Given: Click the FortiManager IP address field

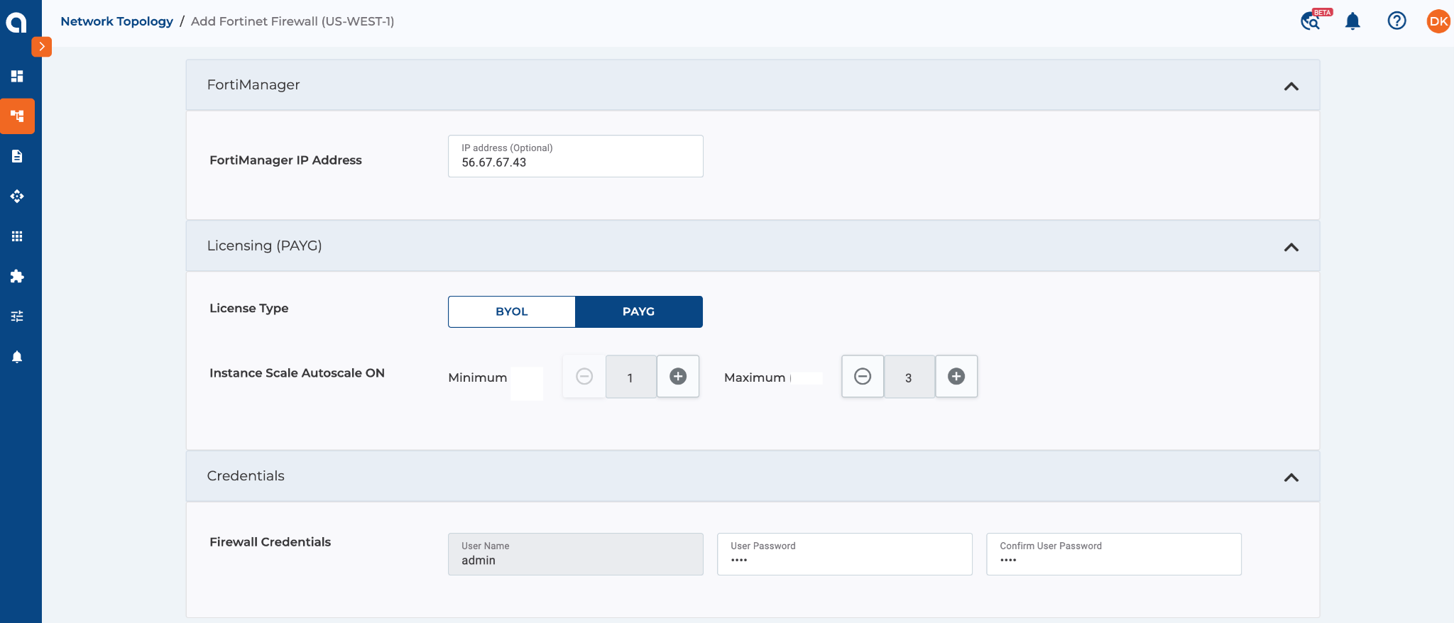Looking at the screenshot, I should click(x=576, y=156).
